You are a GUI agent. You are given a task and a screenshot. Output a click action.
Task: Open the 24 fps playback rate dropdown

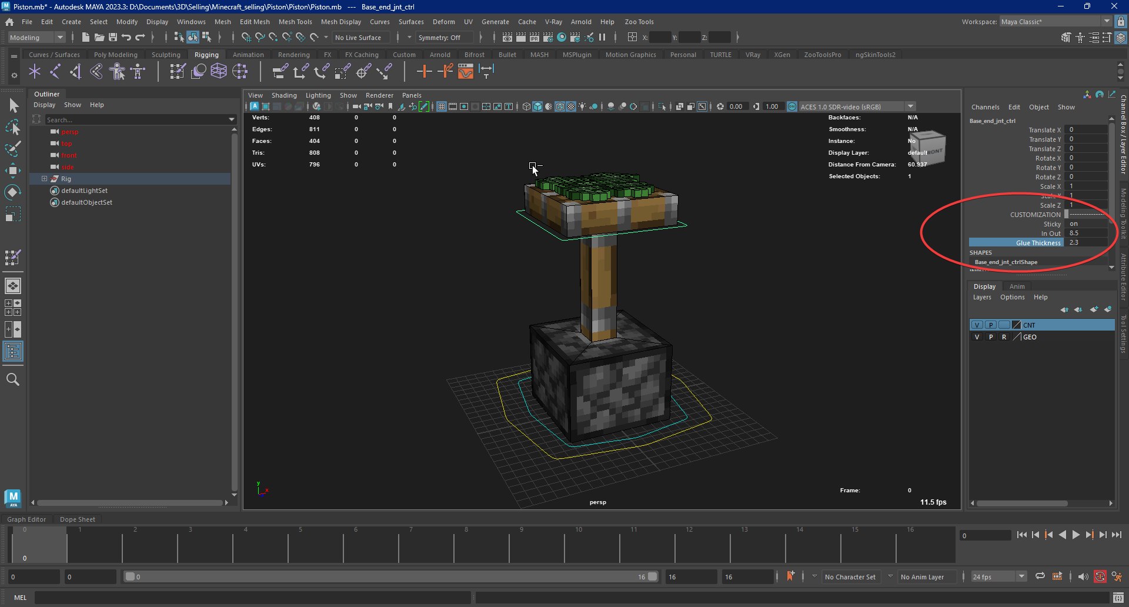(x=998, y=576)
